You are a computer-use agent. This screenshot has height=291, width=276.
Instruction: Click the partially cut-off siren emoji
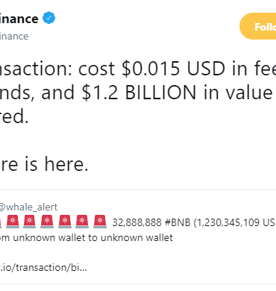(x=1, y=222)
